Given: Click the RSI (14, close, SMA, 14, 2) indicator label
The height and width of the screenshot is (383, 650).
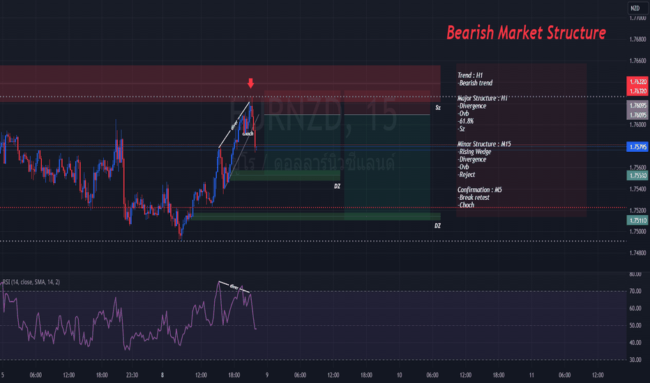Looking at the screenshot, I should tap(31, 282).
